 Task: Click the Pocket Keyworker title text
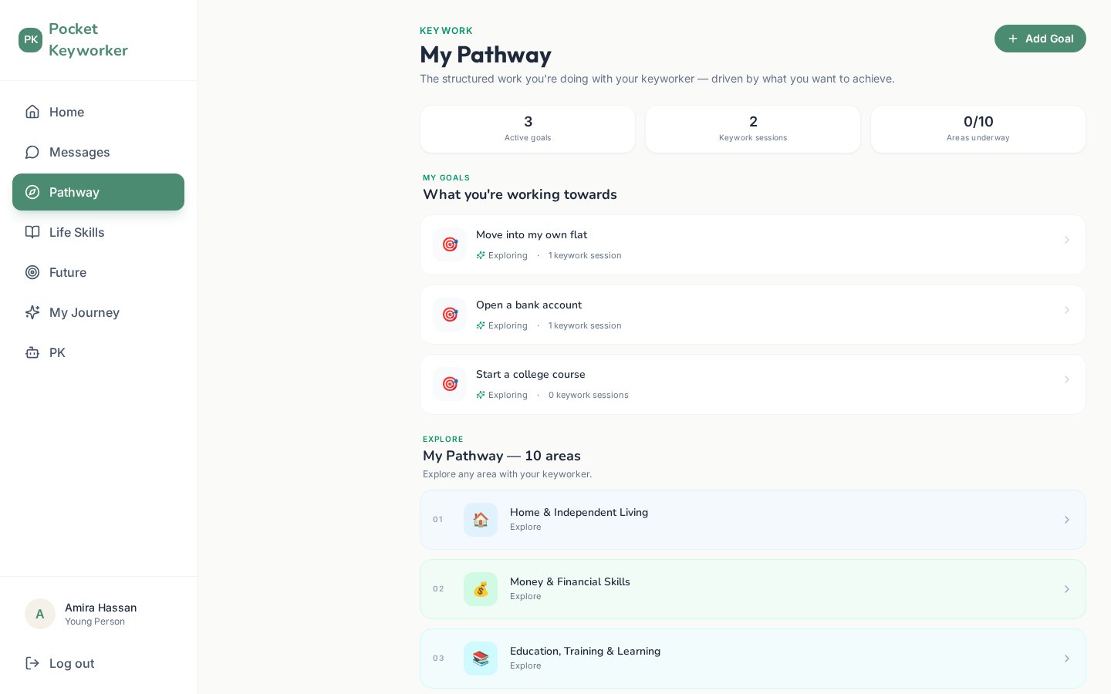[x=88, y=39]
